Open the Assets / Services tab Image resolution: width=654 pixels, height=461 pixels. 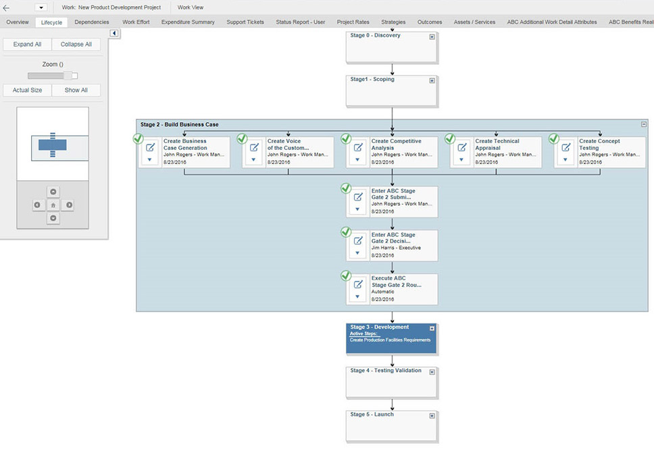(475, 22)
